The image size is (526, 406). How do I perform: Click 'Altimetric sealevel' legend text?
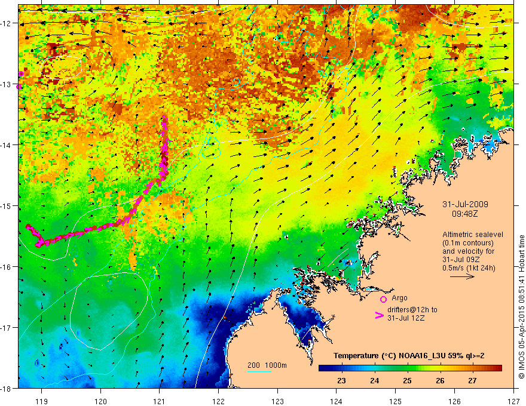(x=473, y=235)
